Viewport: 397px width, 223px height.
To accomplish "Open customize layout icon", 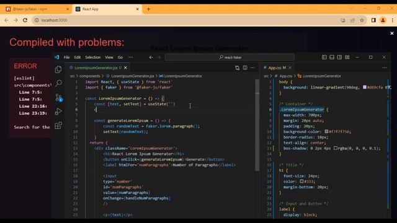I will pyautogui.click(x=347, y=58).
